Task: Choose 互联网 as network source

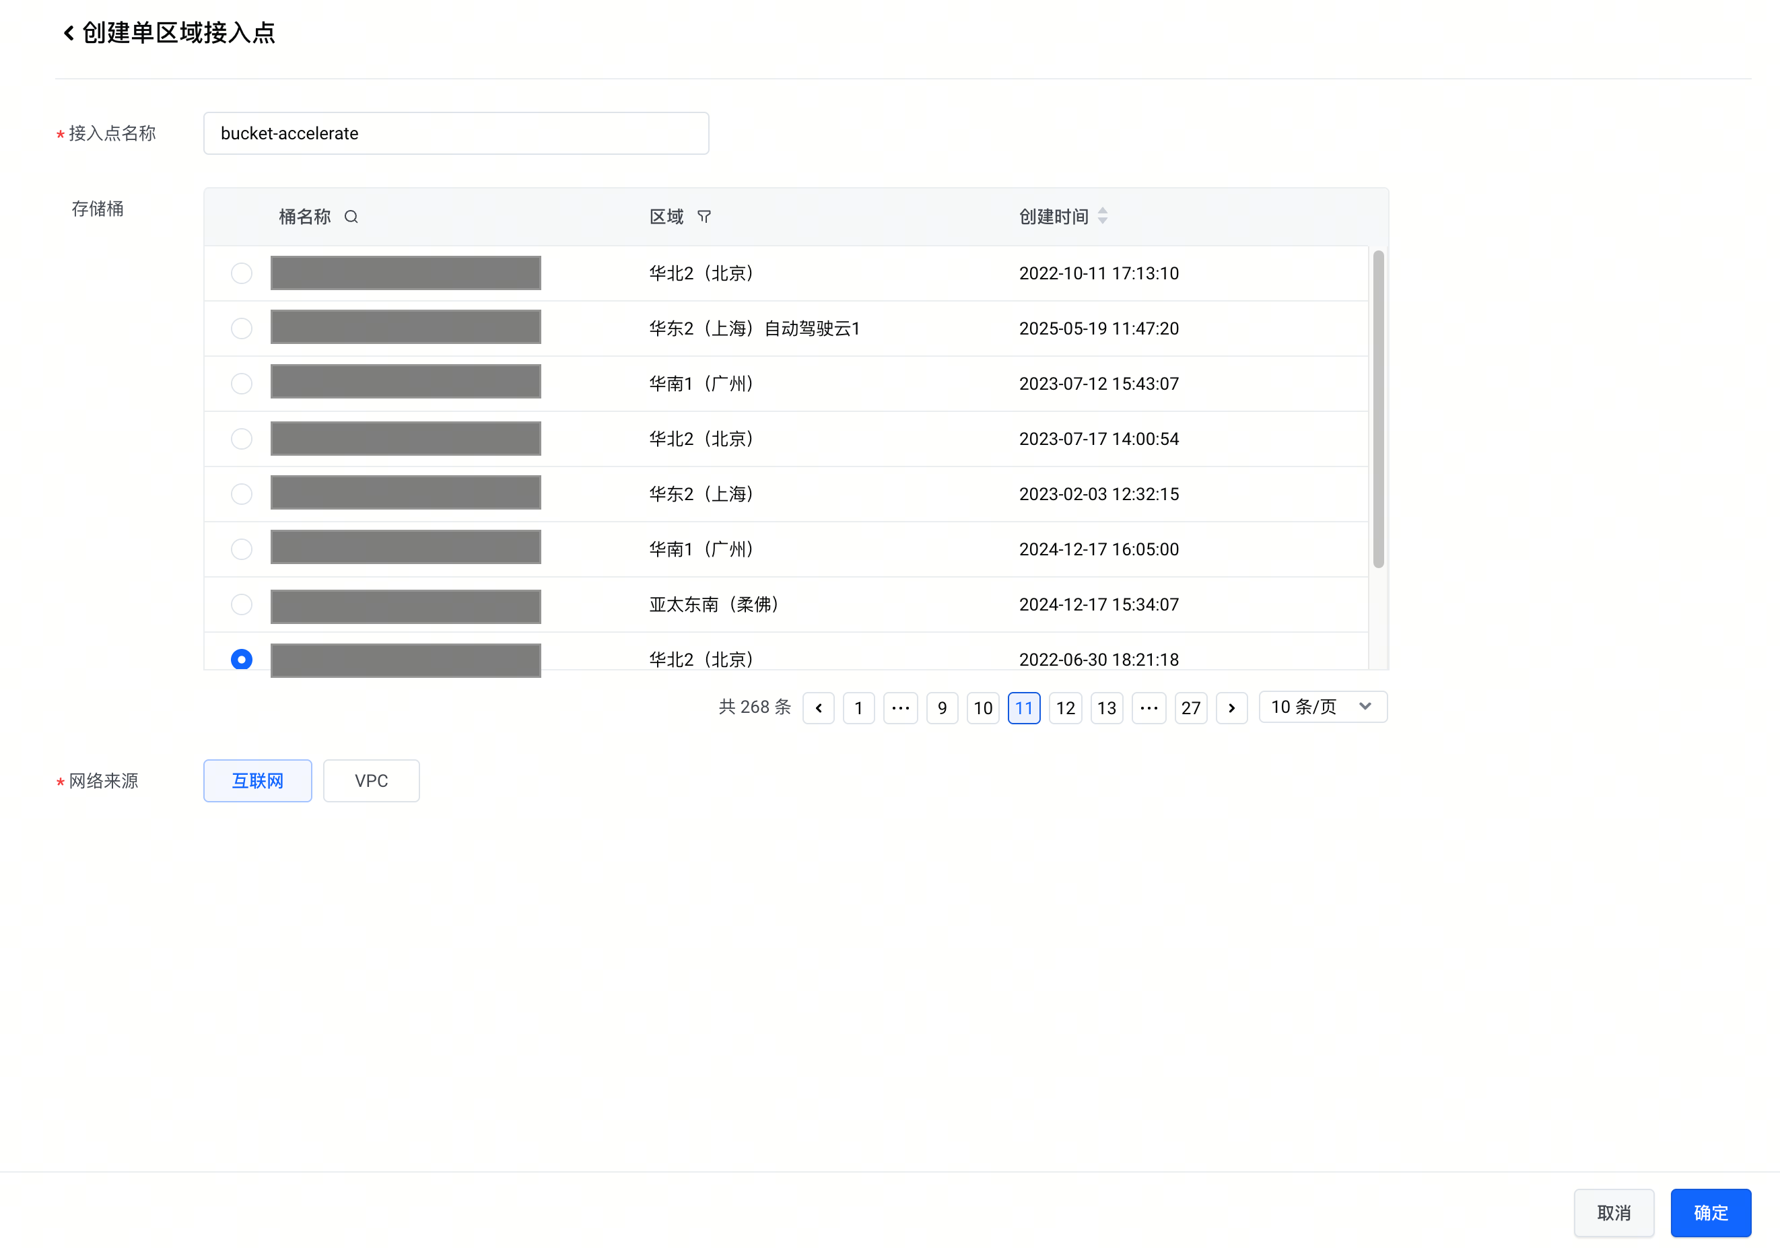Action: click(x=257, y=781)
